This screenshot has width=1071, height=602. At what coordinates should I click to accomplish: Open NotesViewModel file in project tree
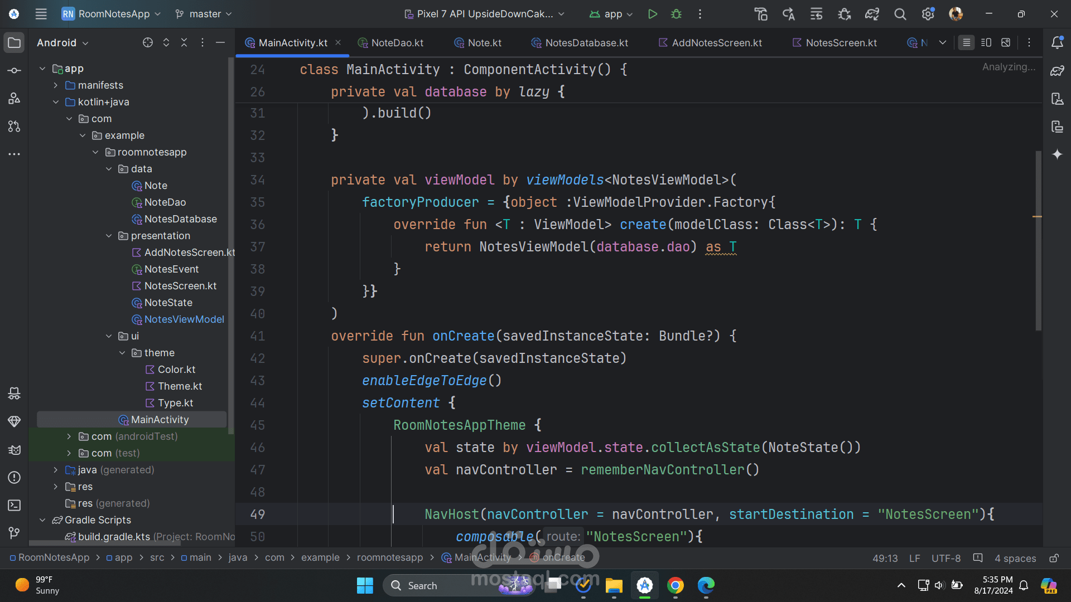(184, 319)
